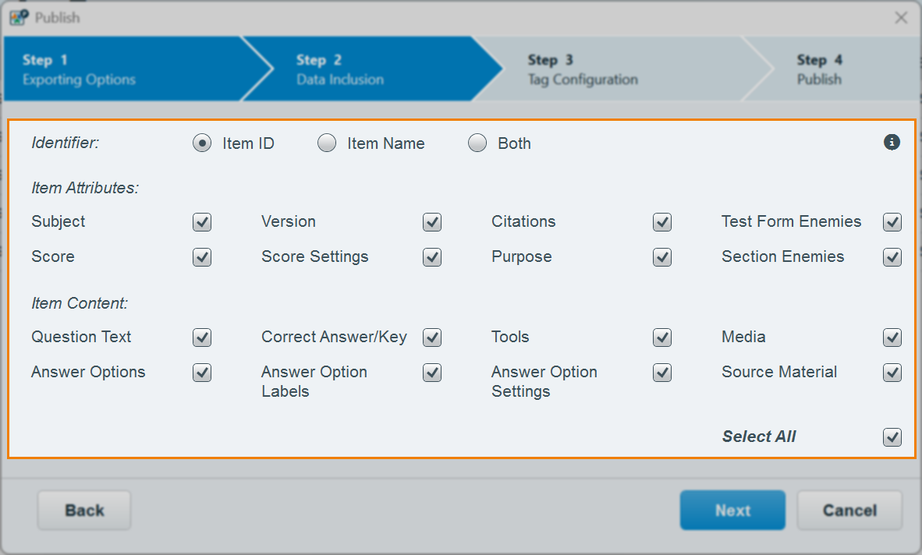Toggle the Answer Option Labels checkbox
The width and height of the screenshot is (922, 555).
432,373
